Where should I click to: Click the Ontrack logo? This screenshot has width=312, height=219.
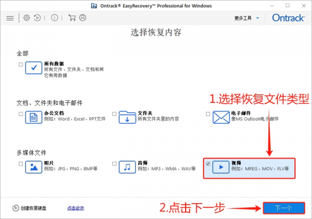289,18
